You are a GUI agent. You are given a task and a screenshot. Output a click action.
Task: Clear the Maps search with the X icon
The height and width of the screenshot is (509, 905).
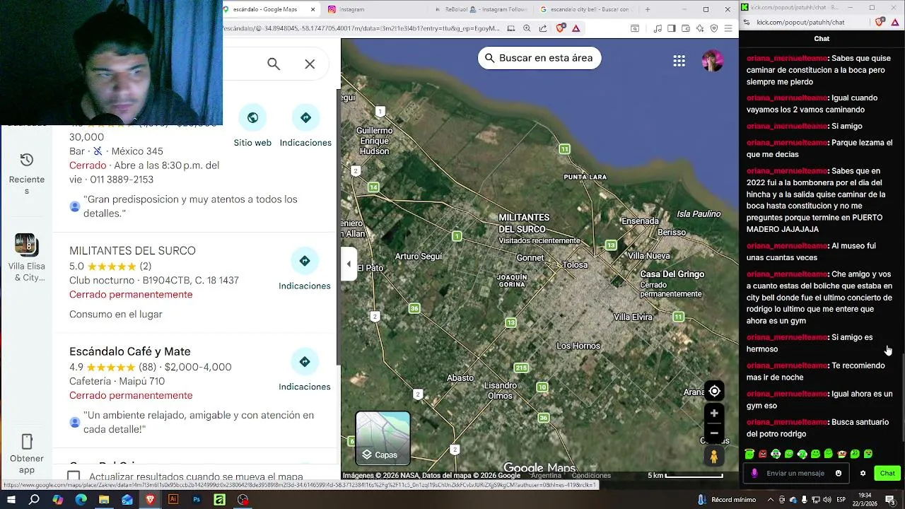(x=310, y=64)
